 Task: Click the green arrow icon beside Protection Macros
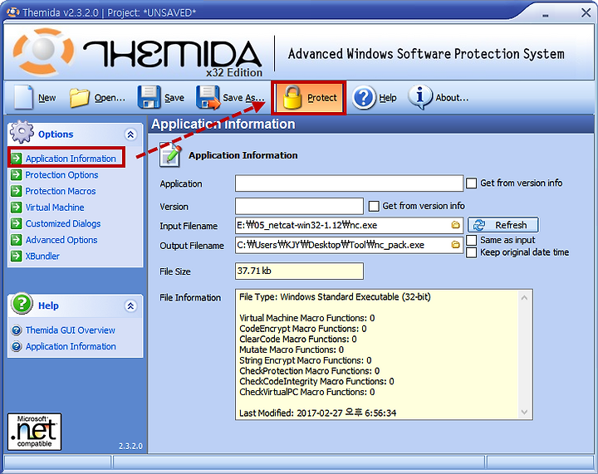17,191
